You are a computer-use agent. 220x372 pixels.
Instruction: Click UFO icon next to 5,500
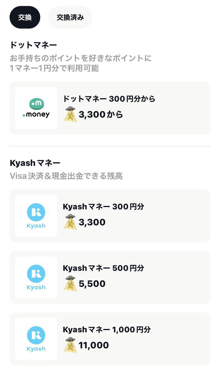pos(70,283)
